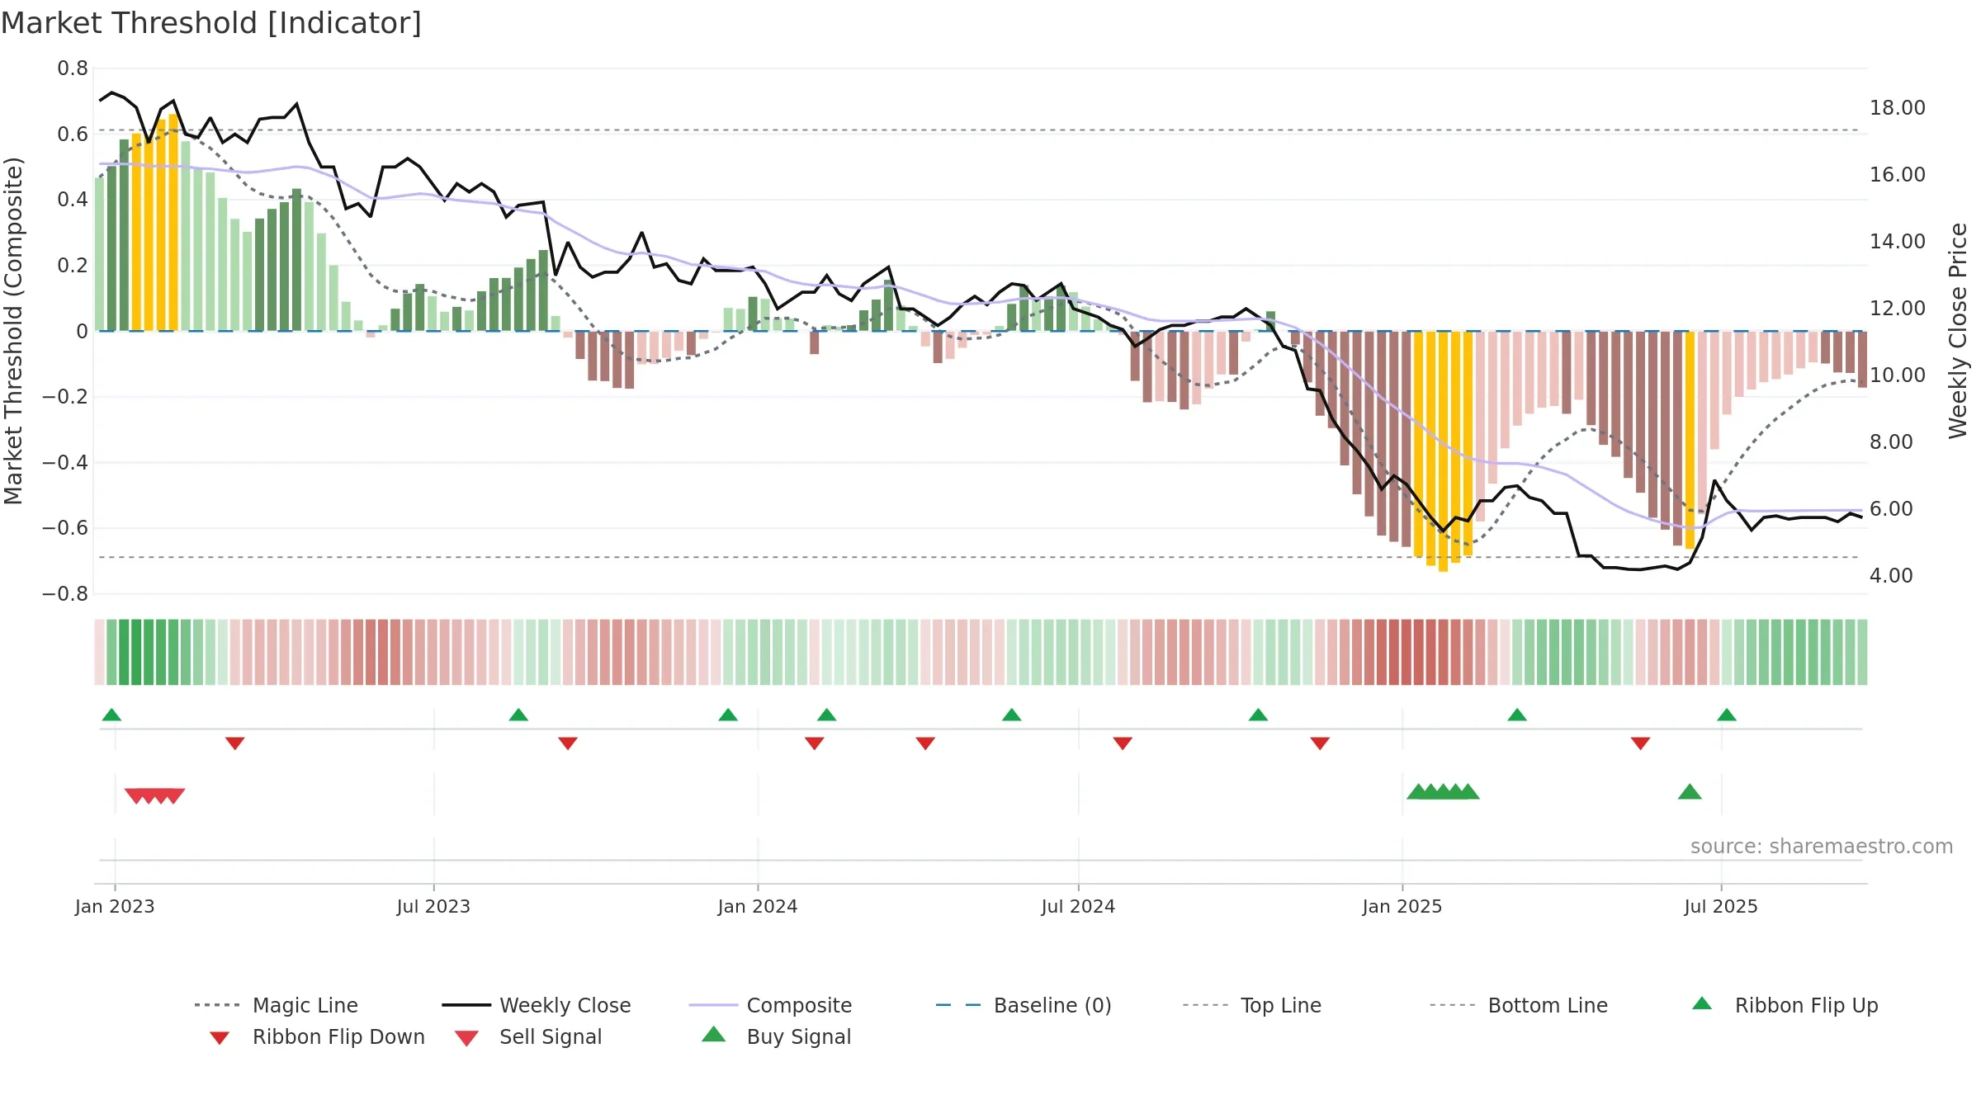Click the ribbon flip up marker in December 2023

[728, 715]
